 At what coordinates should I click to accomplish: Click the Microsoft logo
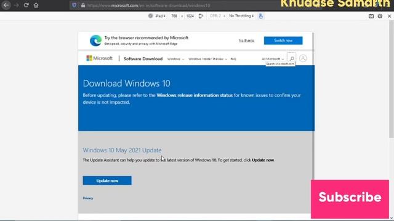point(100,58)
